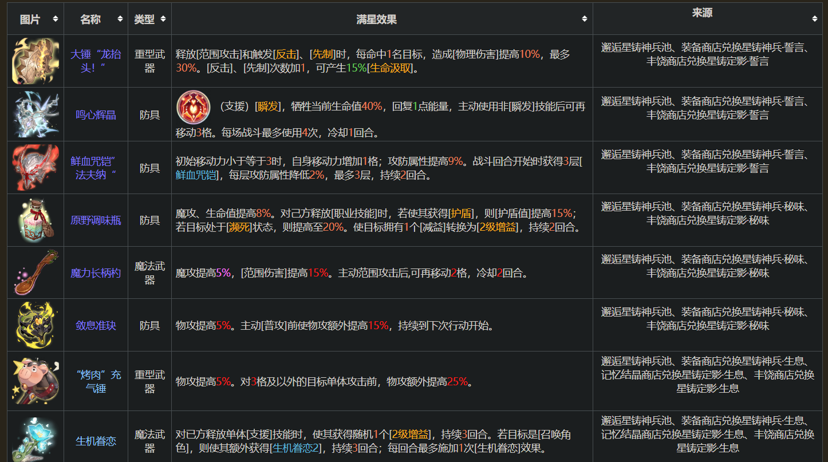Click the 鸣心辉晶 crystal armor image
Image resolution: width=828 pixels, height=462 pixels.
point(36,114)
